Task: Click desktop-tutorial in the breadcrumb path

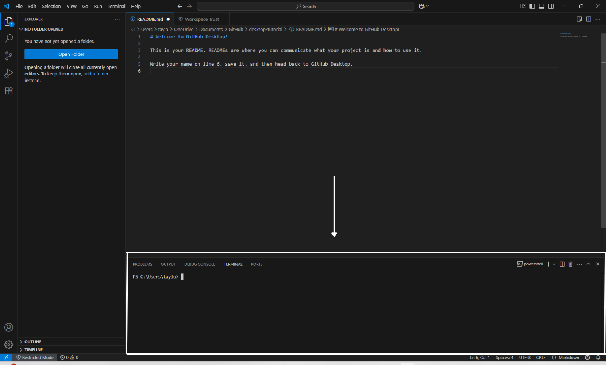Action: 266,29
